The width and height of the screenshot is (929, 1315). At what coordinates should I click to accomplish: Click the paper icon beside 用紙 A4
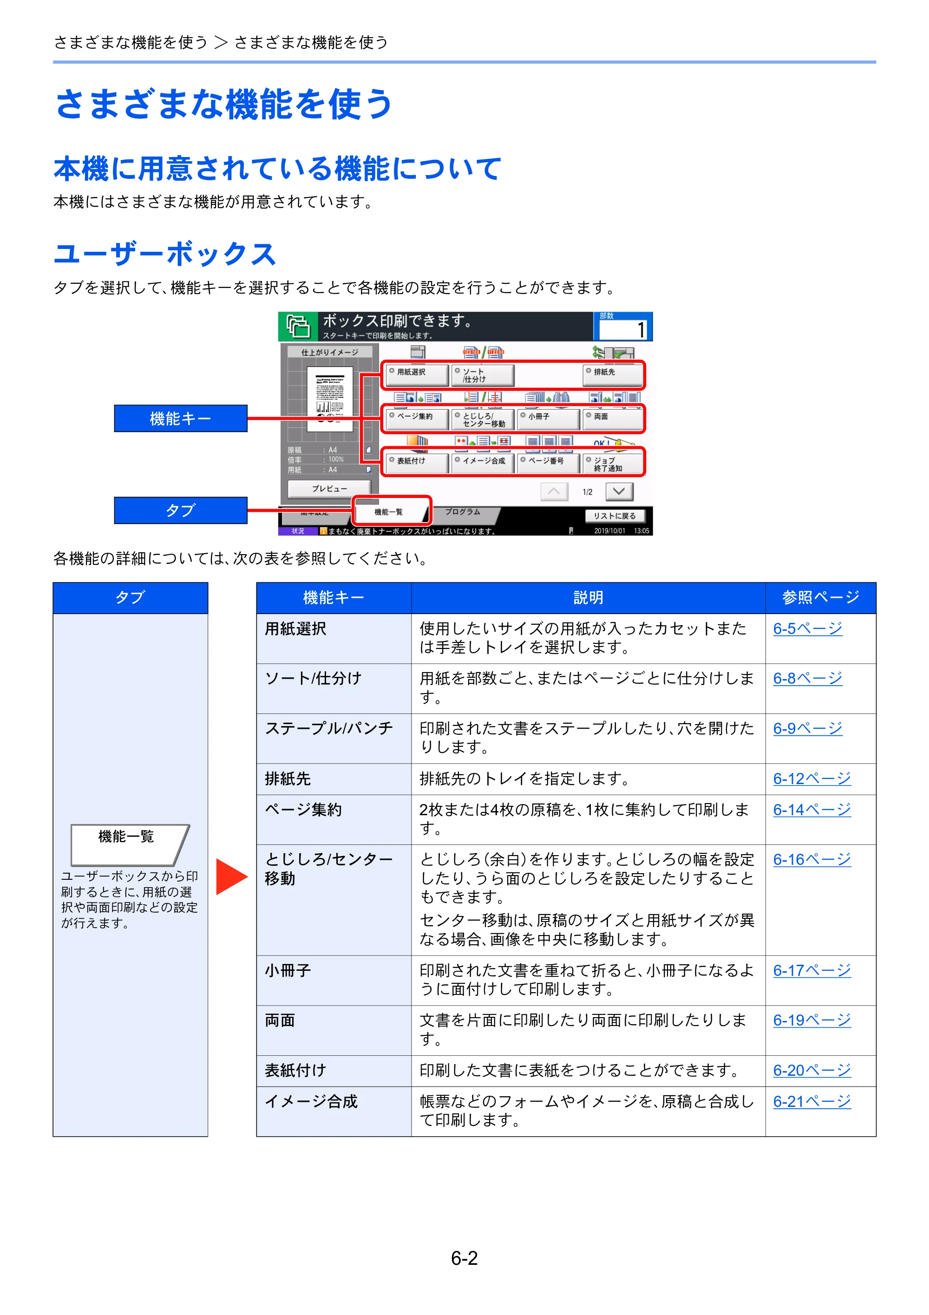369,470
